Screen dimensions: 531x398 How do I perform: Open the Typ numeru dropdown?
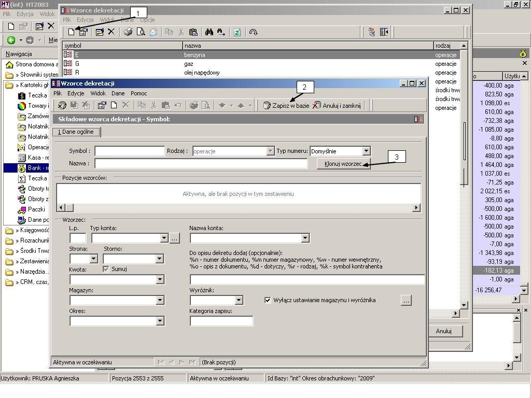click(366, 151)
